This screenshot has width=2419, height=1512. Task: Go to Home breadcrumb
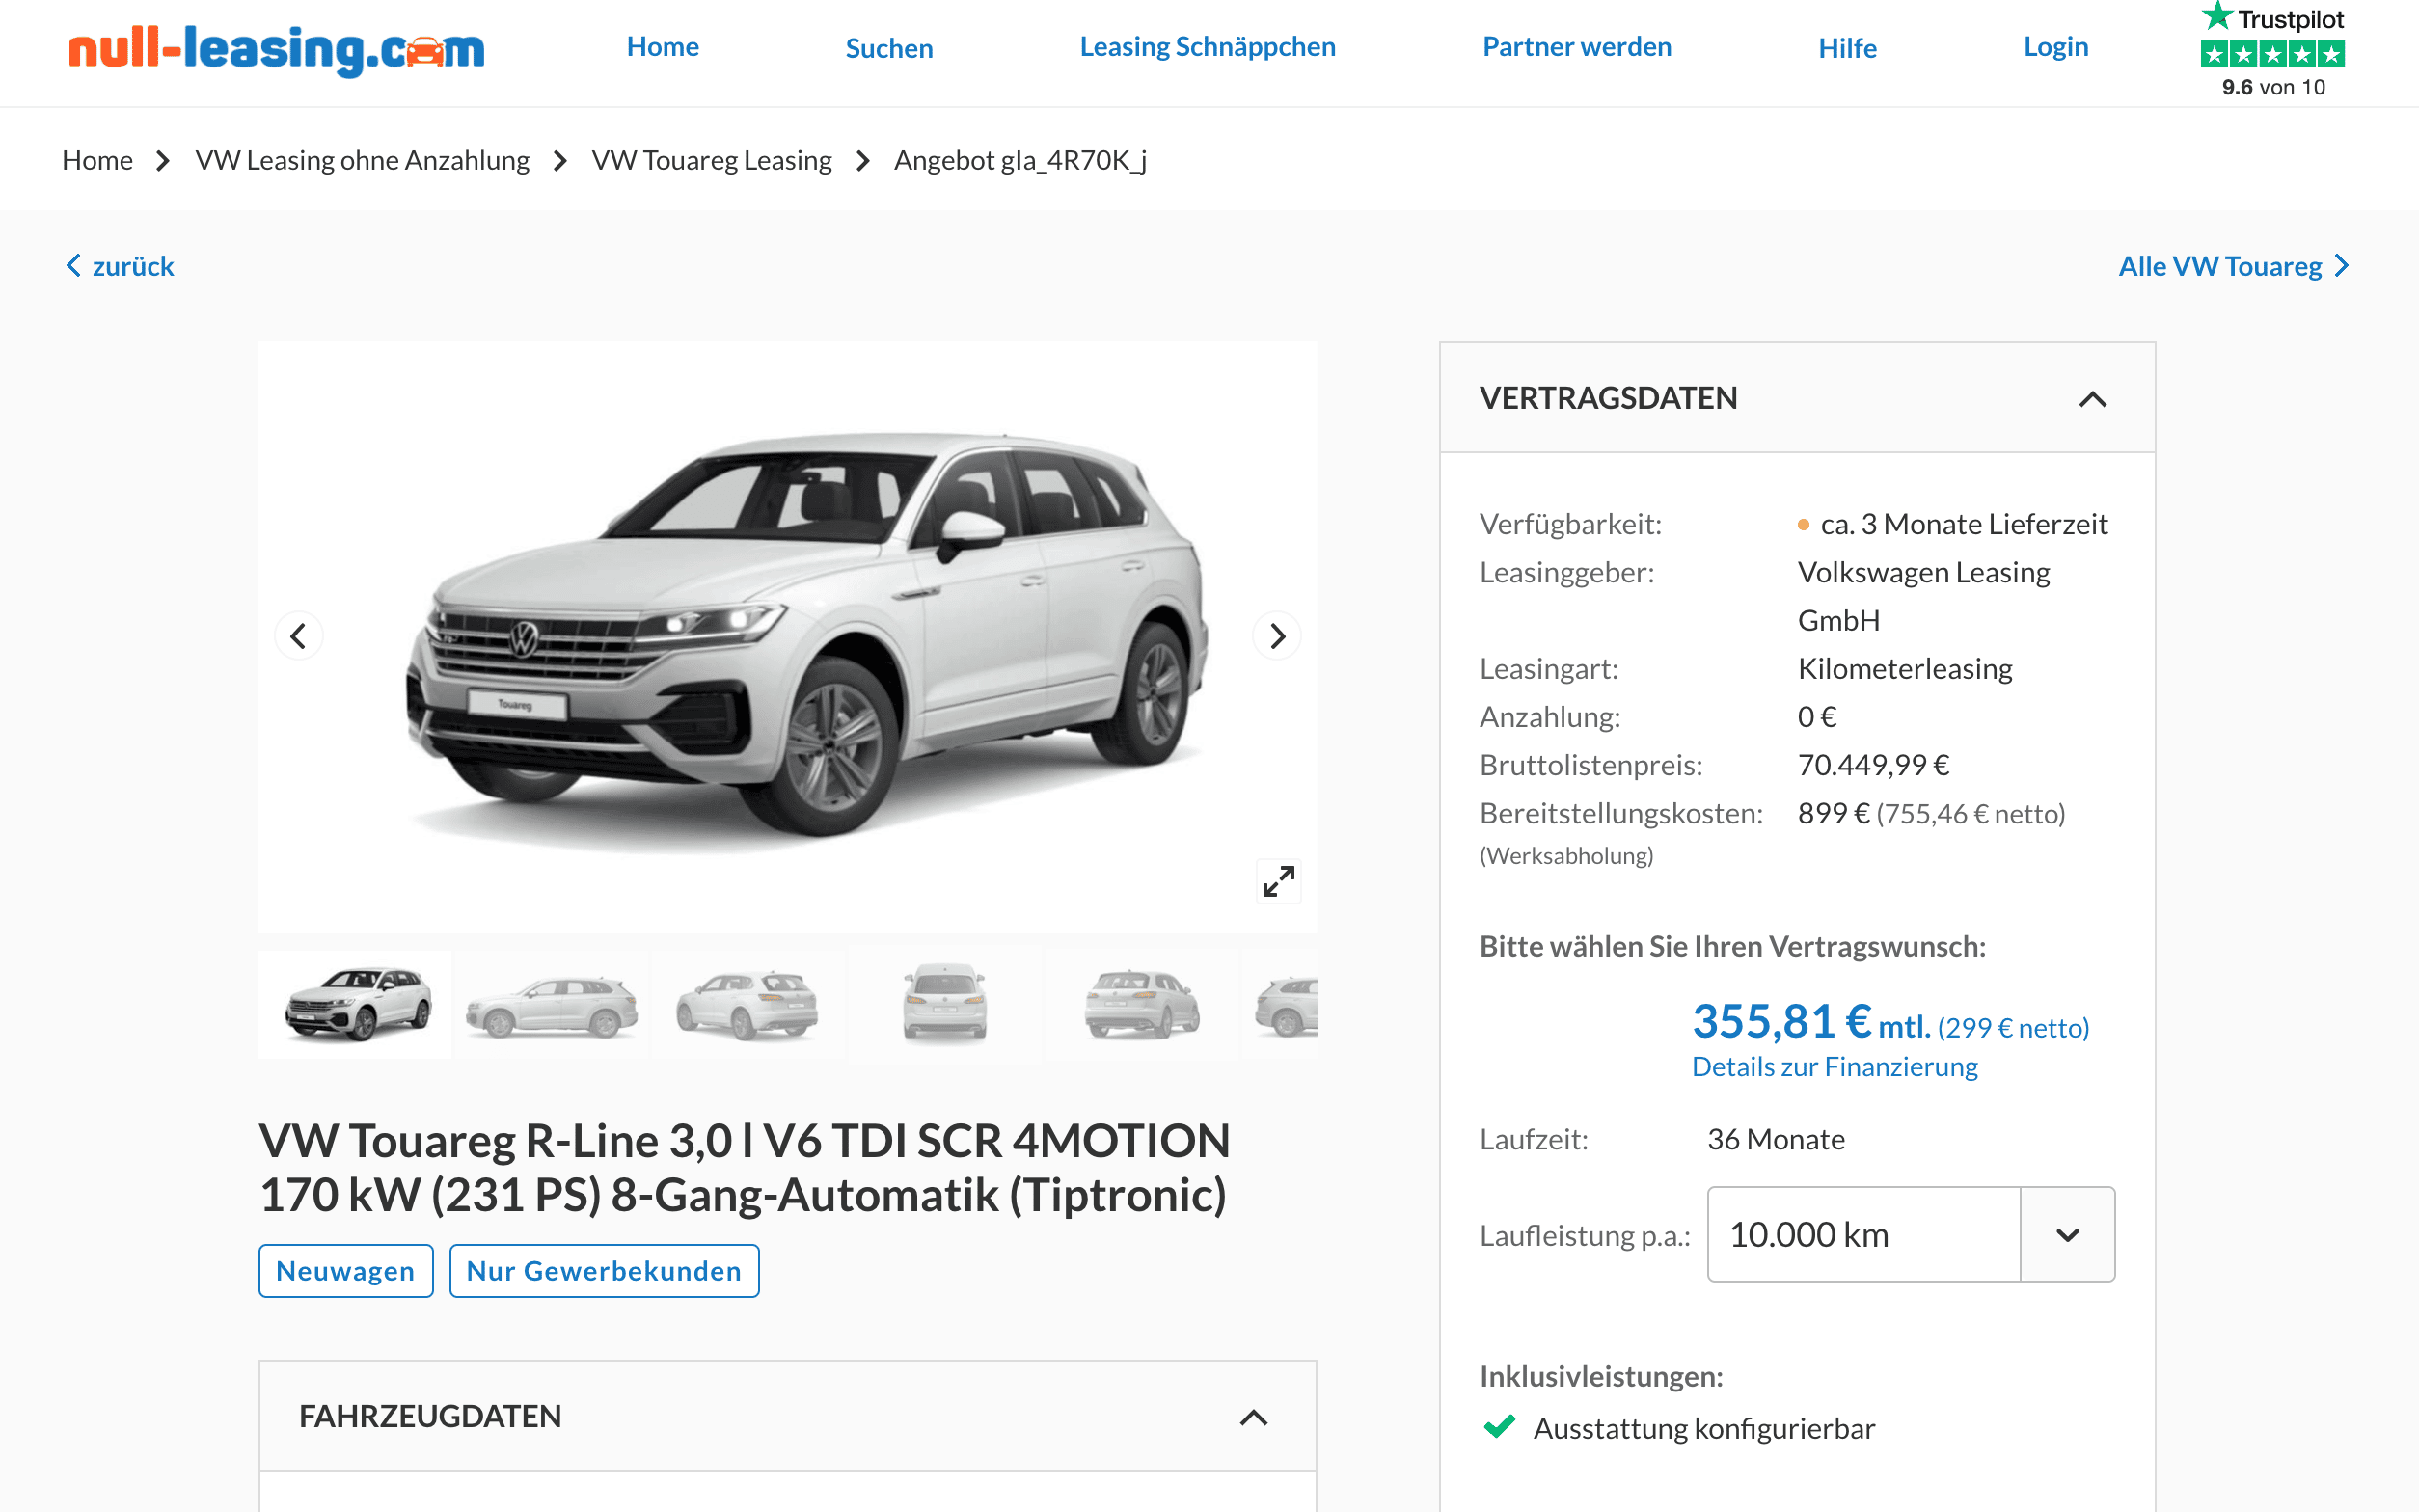pyautogui.click(x=97, y=160)
